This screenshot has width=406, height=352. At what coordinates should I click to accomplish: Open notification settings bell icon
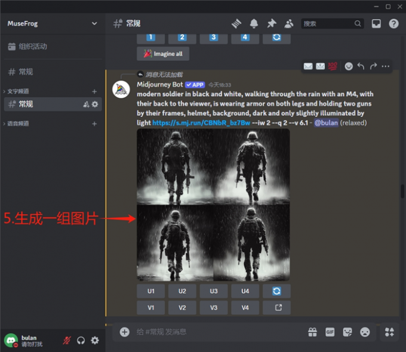pos(254,23)
